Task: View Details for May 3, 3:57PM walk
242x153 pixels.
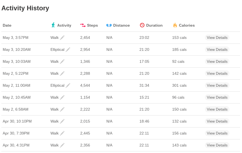Action: pos(217,38)
